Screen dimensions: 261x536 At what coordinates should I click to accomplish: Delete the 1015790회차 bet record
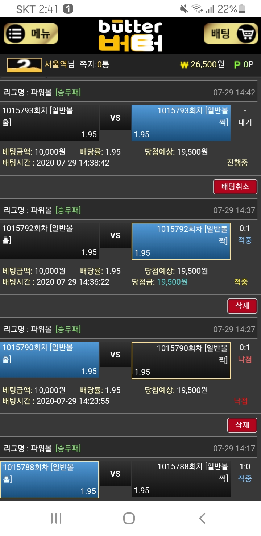[x=242, y=425]
